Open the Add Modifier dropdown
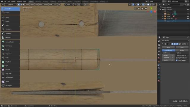The height and width of the screenshot is (107, 190). [x=175, y=41]
